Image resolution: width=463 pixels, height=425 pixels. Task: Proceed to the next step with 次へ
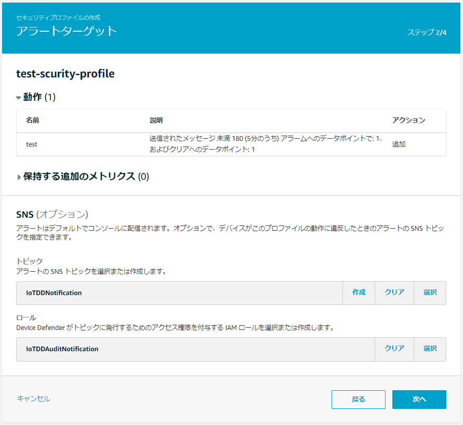(419, 400)
